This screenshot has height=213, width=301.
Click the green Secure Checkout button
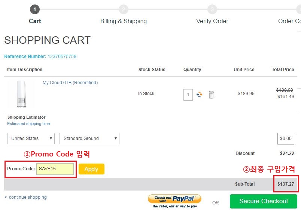[x=263, y=201]
